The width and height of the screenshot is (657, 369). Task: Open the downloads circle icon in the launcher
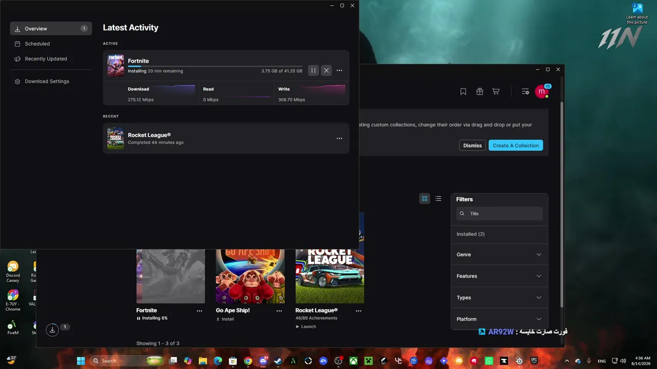[52, 330]
